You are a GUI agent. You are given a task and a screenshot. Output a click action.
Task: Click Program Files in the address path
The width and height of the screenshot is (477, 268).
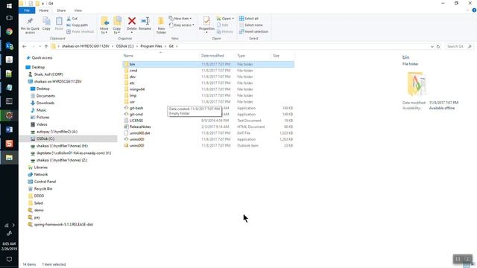point(151,46)
